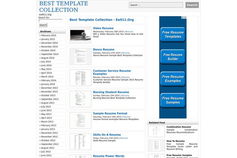
Task: Open the April 2014 archive
Action: (x=46, y=73)
